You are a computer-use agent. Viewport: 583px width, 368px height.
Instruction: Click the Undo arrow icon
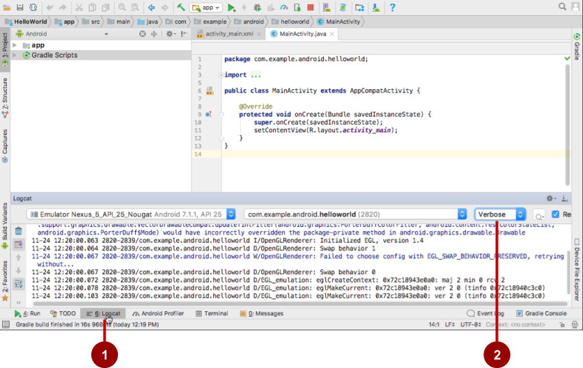[49, 8]
